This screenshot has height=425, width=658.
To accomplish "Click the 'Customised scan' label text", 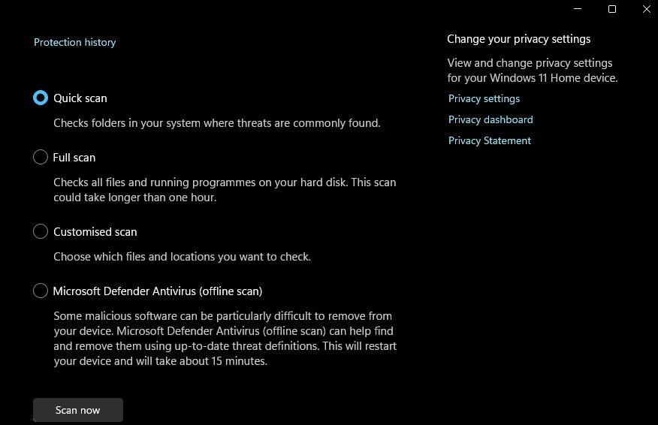I will [x=95, y=231].
